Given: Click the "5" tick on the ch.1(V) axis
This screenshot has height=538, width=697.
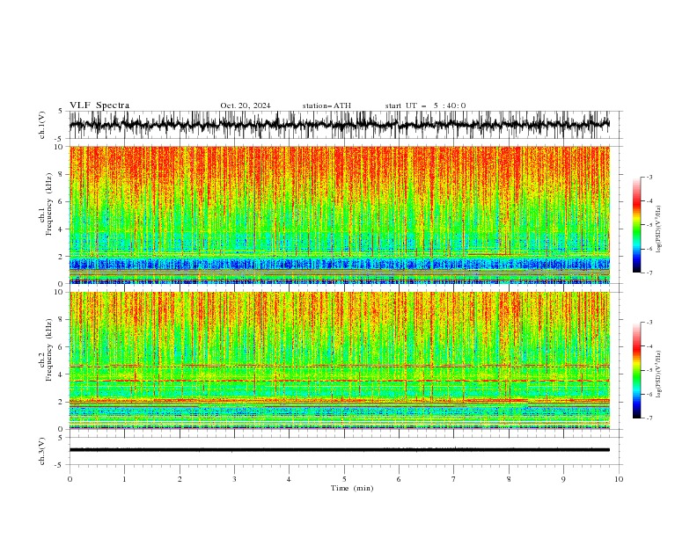Looking at the screenshot, I should 60,111.
